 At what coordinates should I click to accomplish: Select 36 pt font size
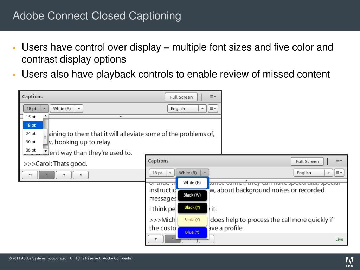click(33, 150)
